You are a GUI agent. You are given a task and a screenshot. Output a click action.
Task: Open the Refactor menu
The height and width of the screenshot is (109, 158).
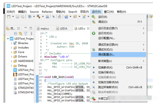47,12
